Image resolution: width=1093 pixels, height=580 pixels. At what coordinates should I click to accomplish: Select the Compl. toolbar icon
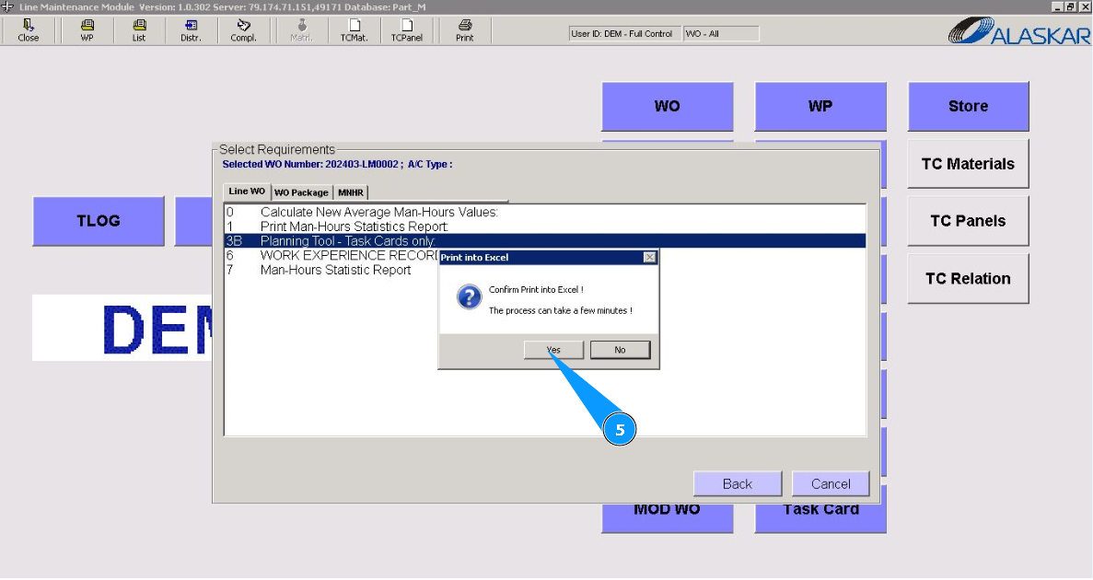tap(243, 30)
